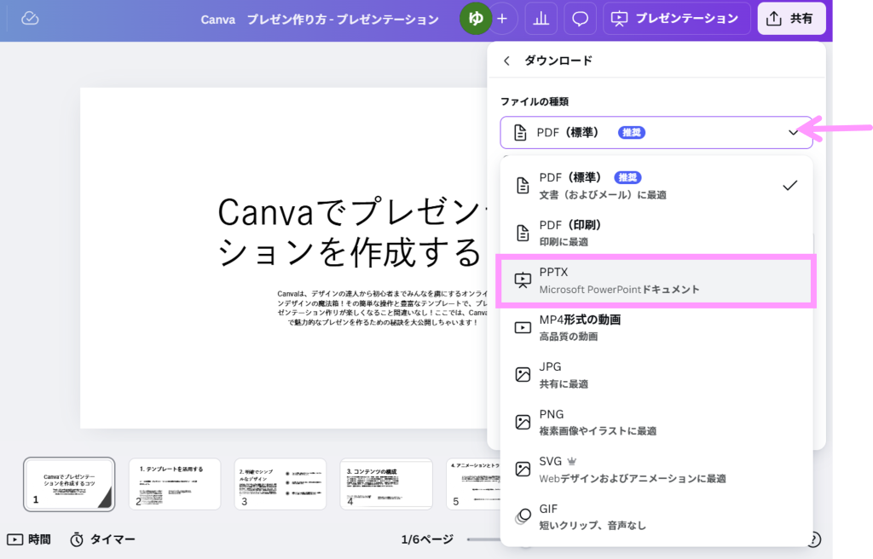Pick the JPG file format option
Image resolution: width=873 pixels, height=559 pixels.
tap(656, 375)
